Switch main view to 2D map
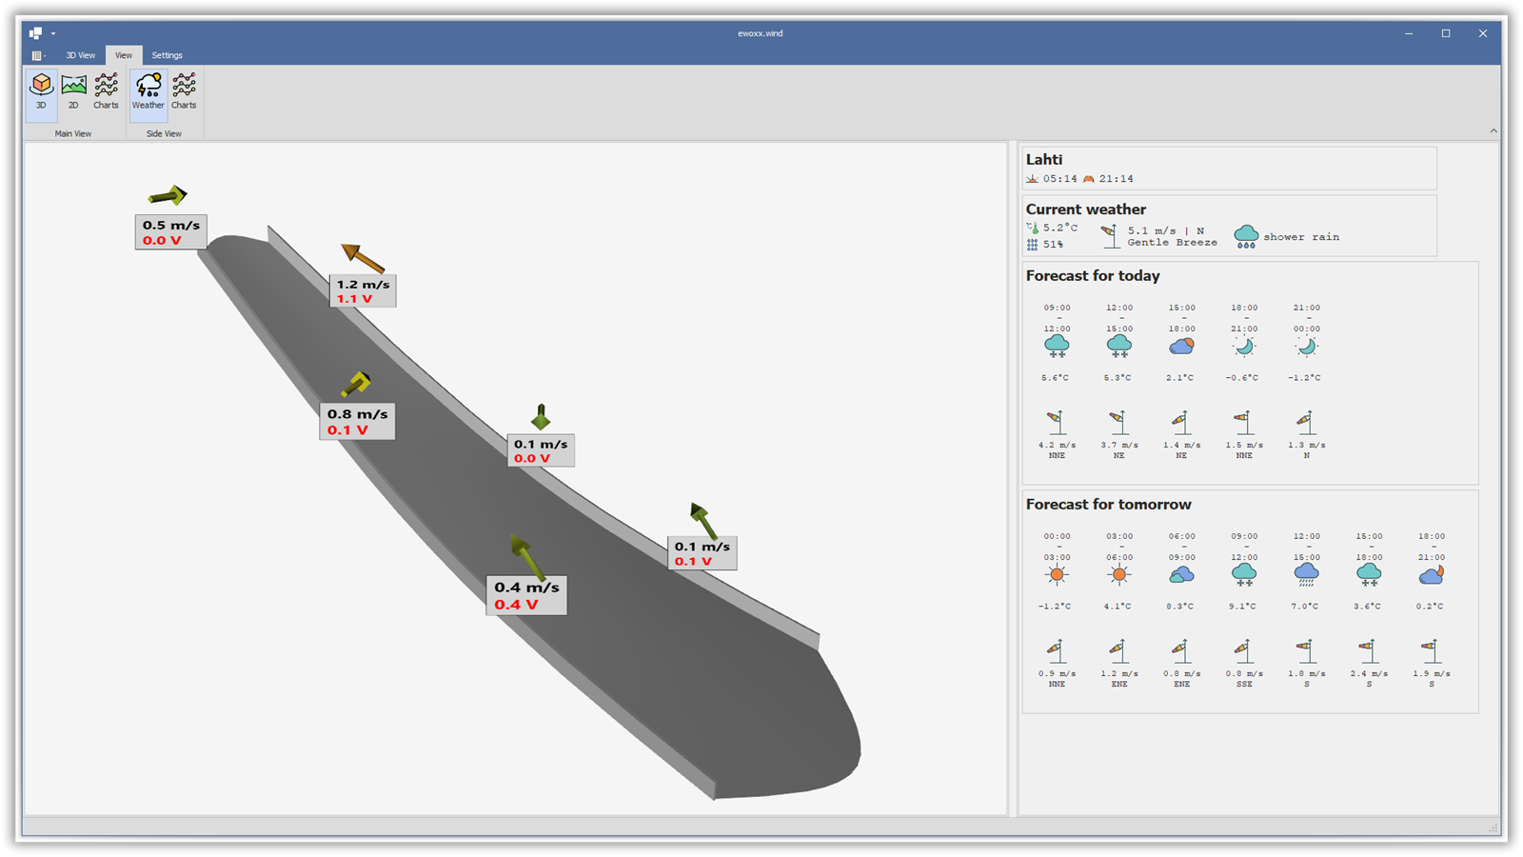Image resolution: width=1523 pixels, height=857 pixels. (73, 91)
